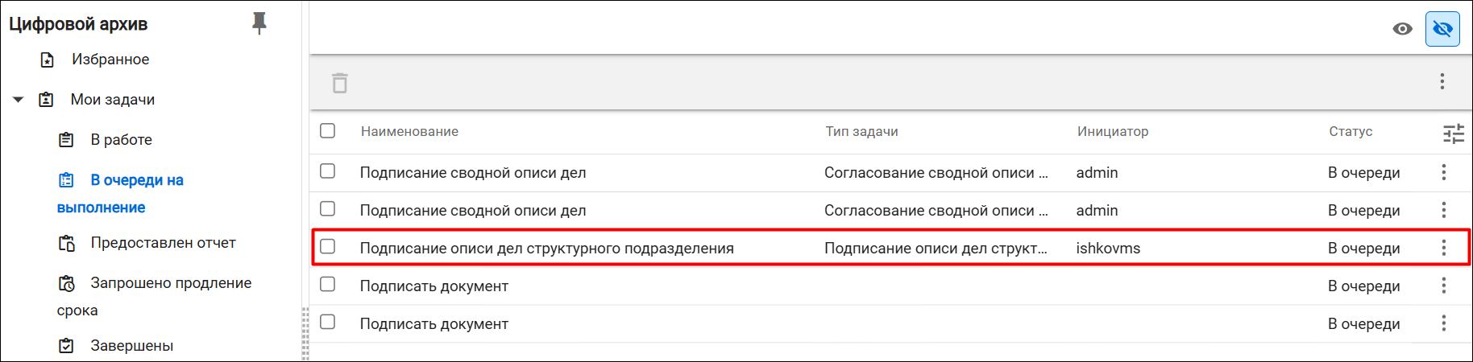This screenshot has height=362, width=1473.
Task: Toggle the crossed-out eye hide button
Action: [1442, 29]
